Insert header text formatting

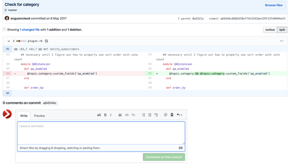click(x=99, y=115)
